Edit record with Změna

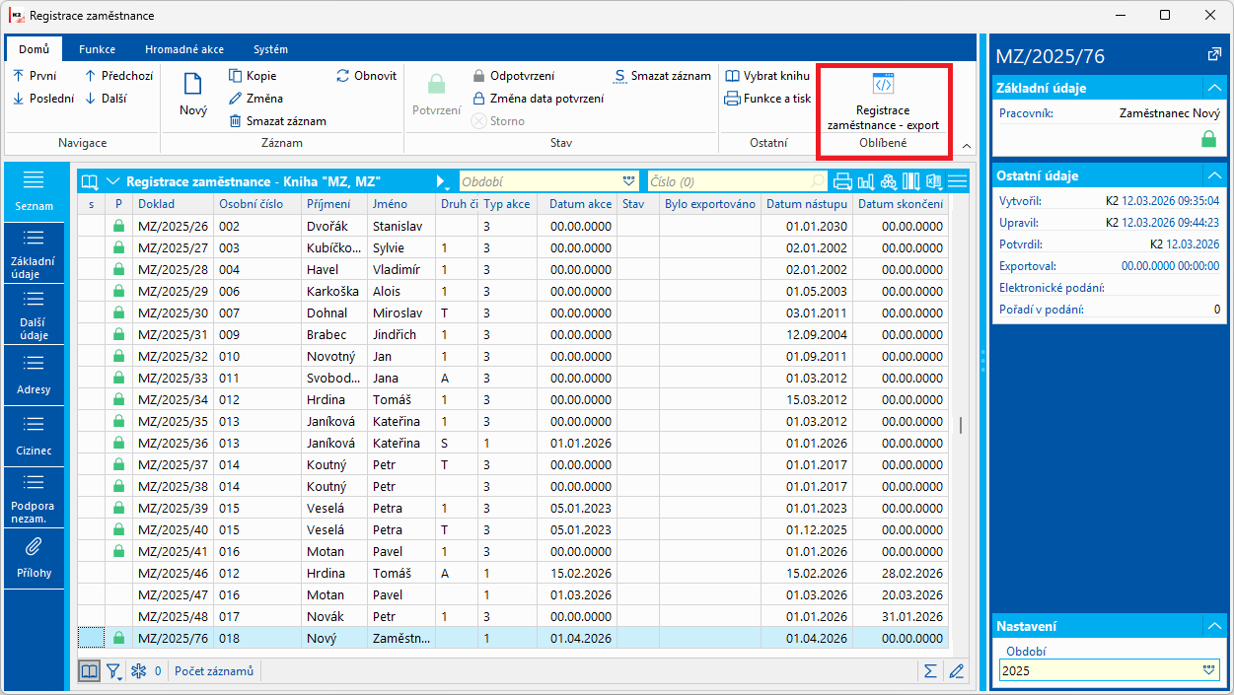[x=255, y=99]
